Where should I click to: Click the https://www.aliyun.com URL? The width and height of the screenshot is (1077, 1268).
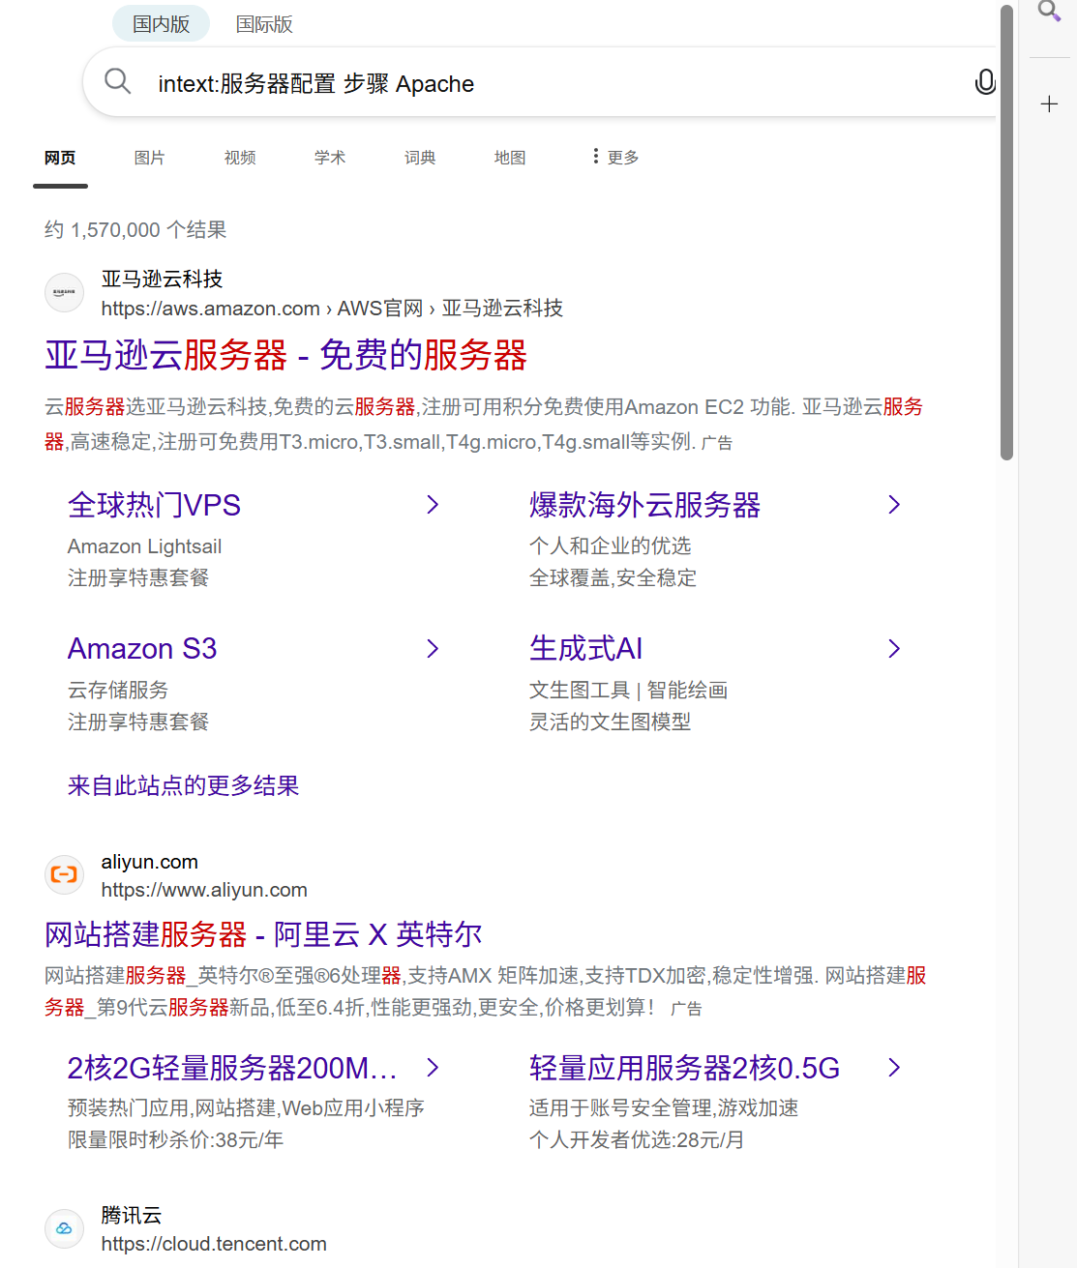tap(204, 890)
